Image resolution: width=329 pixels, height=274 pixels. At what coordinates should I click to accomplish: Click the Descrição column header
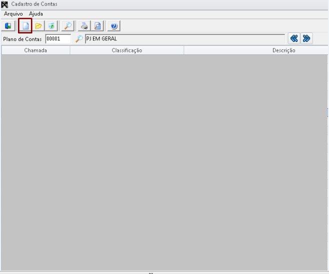tap(256, 50)
